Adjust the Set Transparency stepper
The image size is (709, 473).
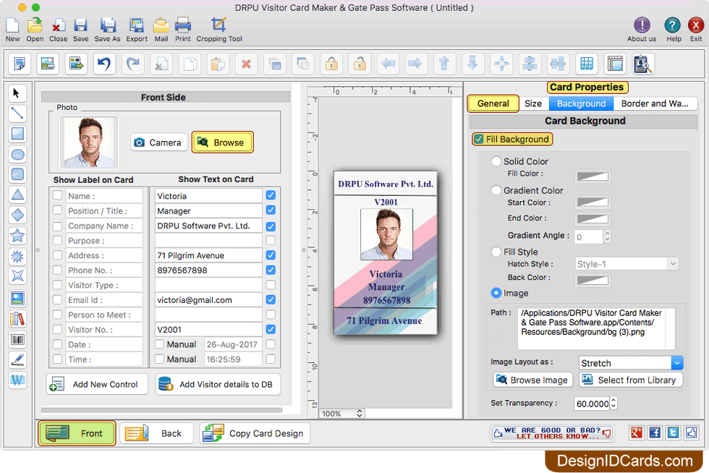[x=614, y=404]
